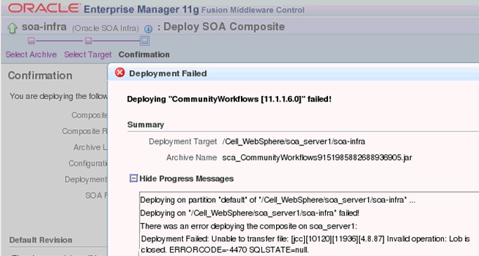Collapse the Hide Progress Messages section
This screenshot has height=256, width=479.
(133, 178)
